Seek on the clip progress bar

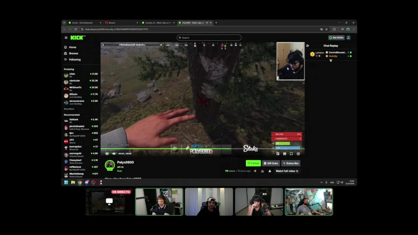(202, 149)
